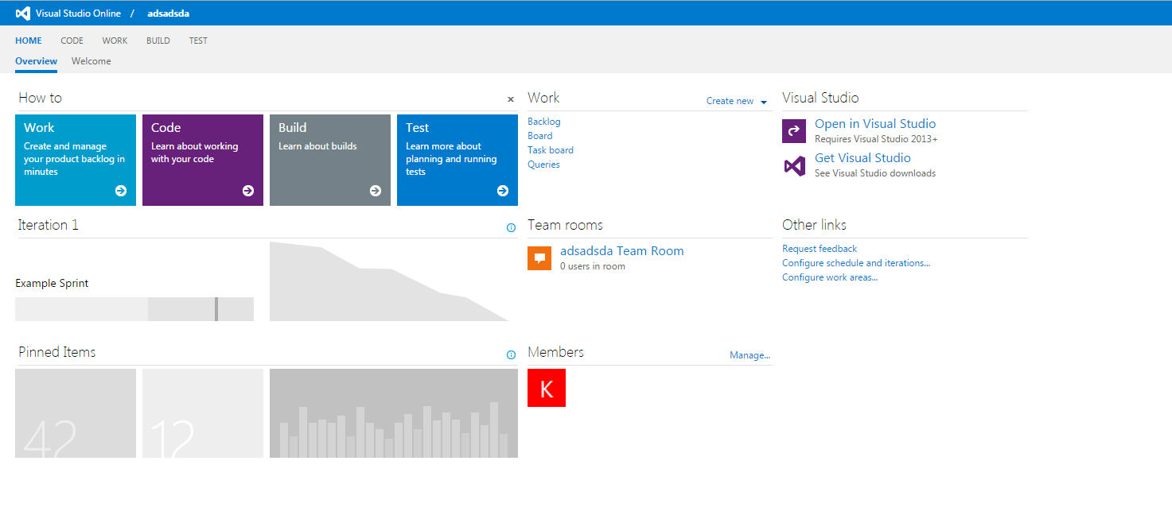
Task: Open the Build how-to tile
Action: pos(330,160)
